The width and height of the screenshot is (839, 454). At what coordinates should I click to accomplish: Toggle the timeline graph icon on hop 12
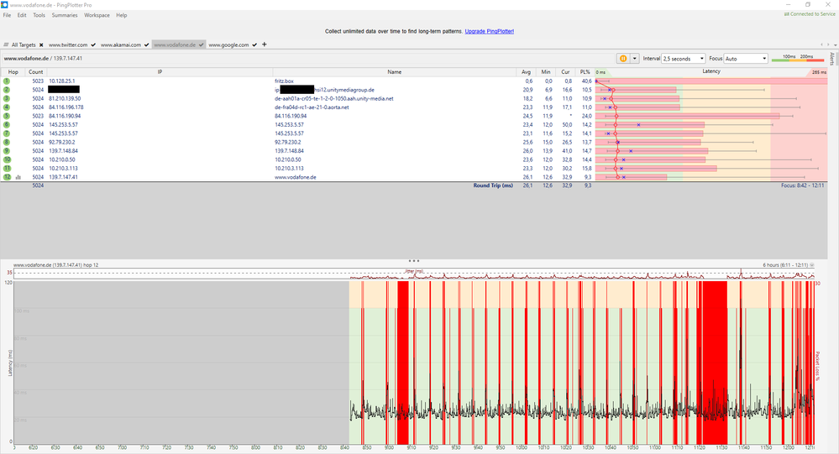coord(18,177)
